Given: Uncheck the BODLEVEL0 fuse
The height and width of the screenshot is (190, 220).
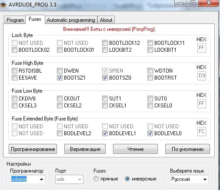Looking at the screenshot, I should tap(150, 133).
